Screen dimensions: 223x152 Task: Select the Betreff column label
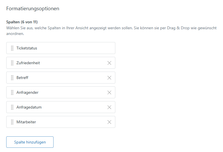(x=22, y=78)
